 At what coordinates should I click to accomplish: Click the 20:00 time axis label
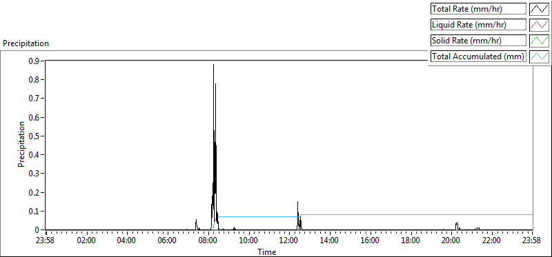point(451,241)
